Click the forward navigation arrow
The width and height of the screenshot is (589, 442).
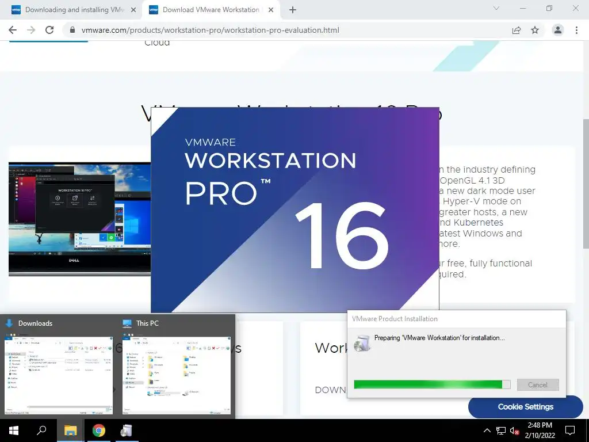click(x=31, y=30)
